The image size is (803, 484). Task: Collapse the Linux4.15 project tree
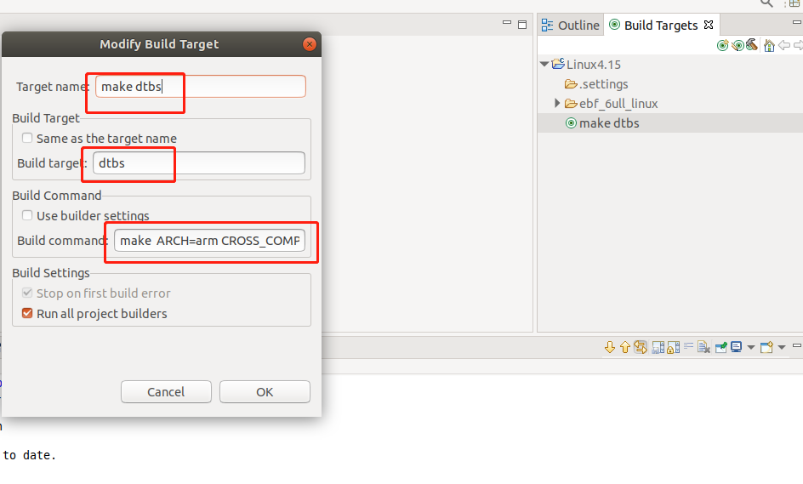pos(544,65)
